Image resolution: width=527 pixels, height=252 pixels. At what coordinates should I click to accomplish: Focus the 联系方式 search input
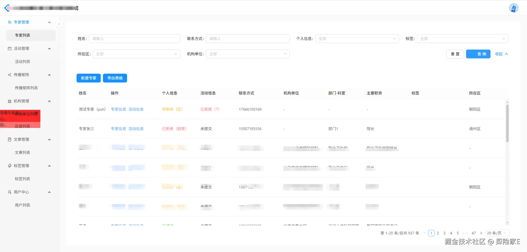tap(248, 39)
